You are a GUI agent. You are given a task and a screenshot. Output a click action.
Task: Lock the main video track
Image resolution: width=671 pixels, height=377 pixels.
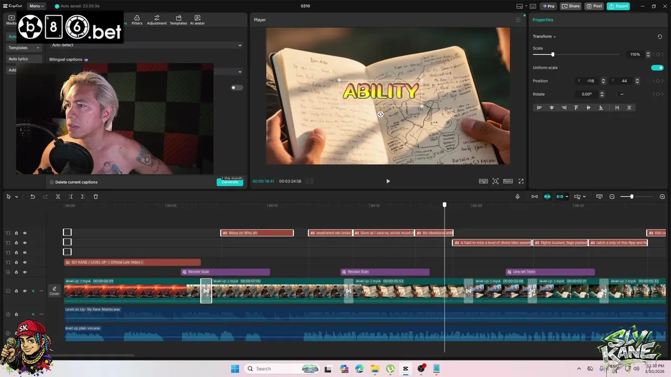coord(16,291)
